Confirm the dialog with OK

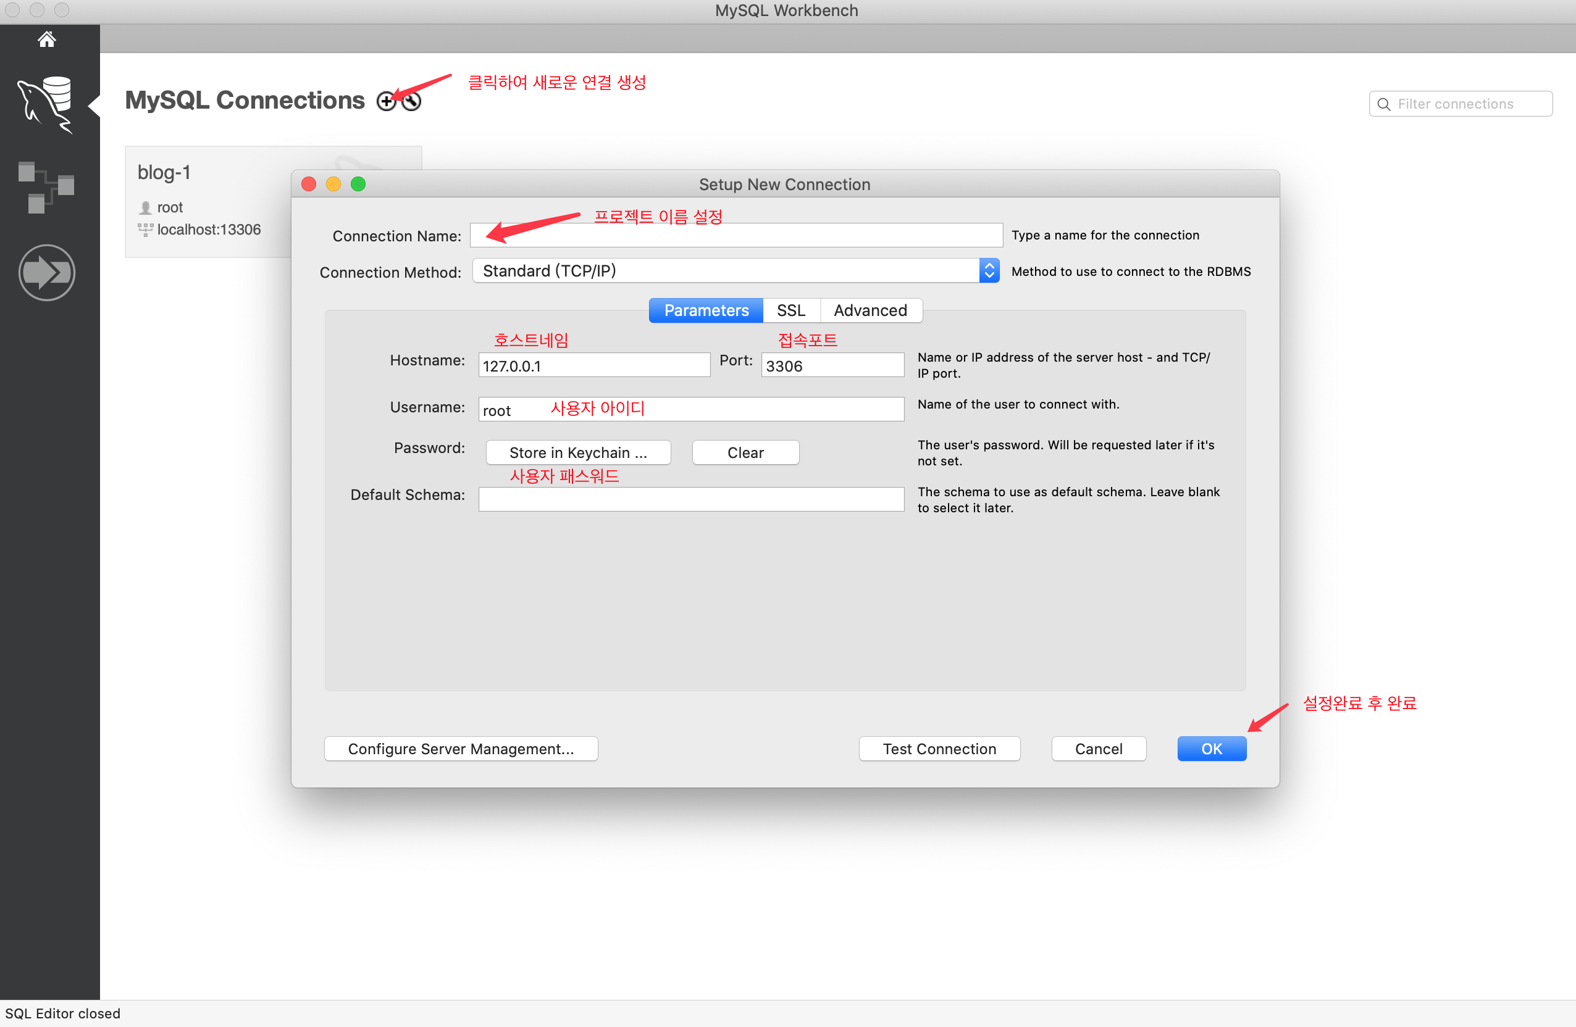(x=1211, y=749)
